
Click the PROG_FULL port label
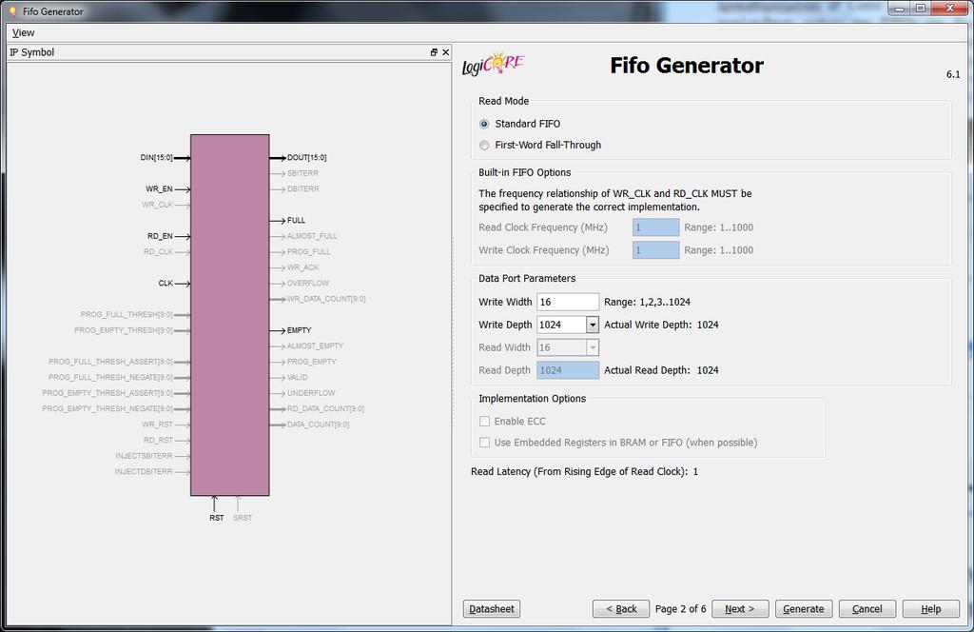pyautogui.click(x=309, y=251)
